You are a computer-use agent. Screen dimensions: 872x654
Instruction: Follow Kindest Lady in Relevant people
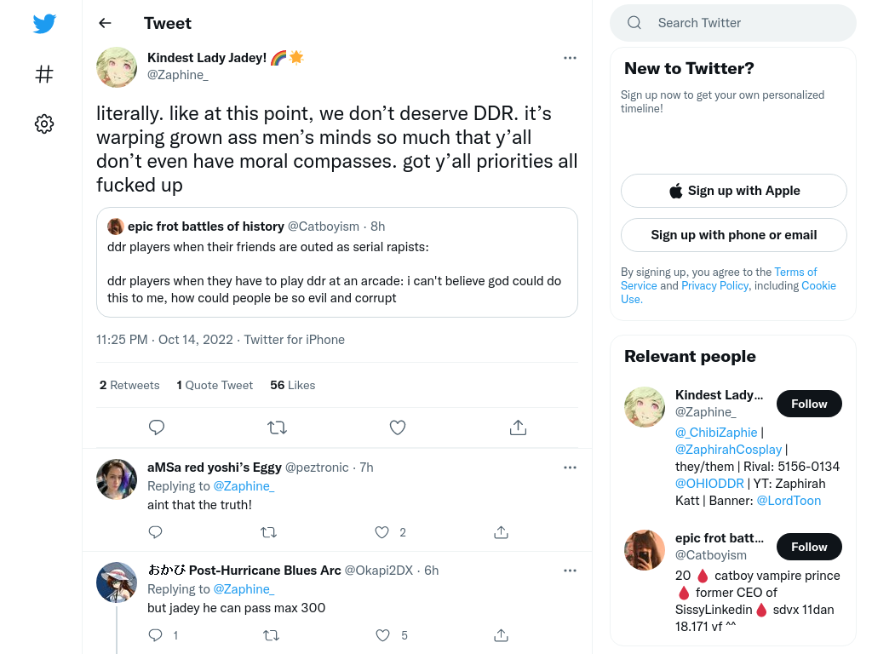point(809,404)
